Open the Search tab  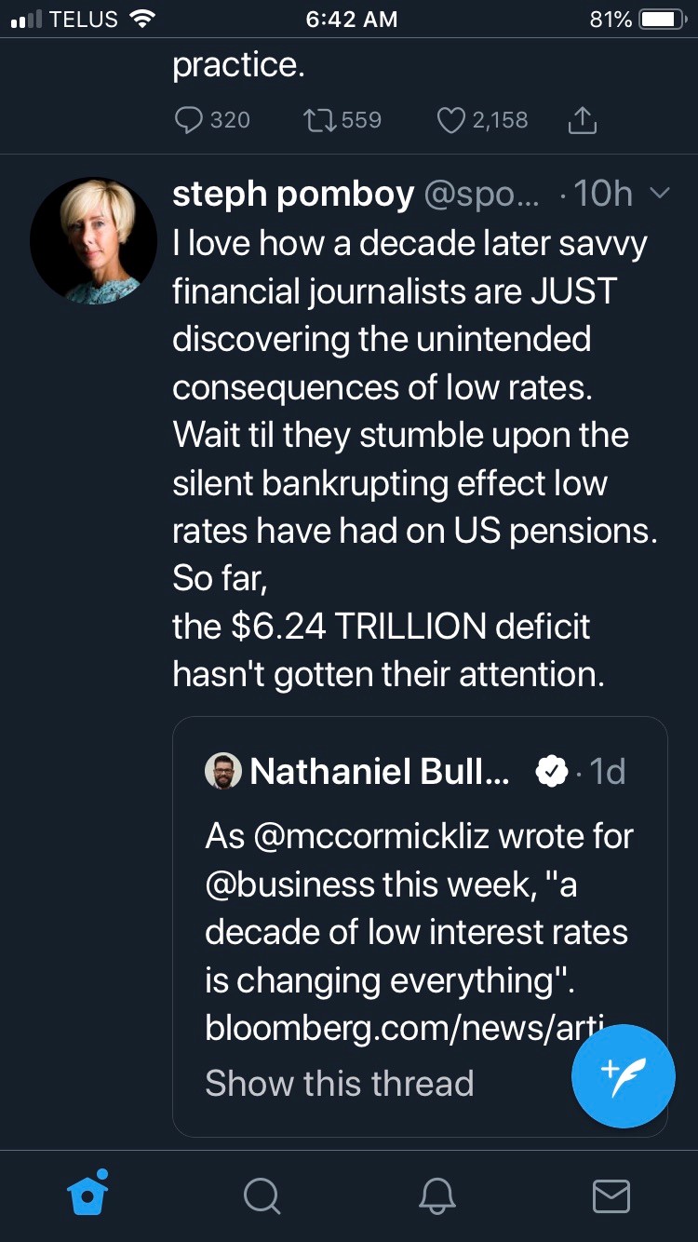tap(262, 1195)
